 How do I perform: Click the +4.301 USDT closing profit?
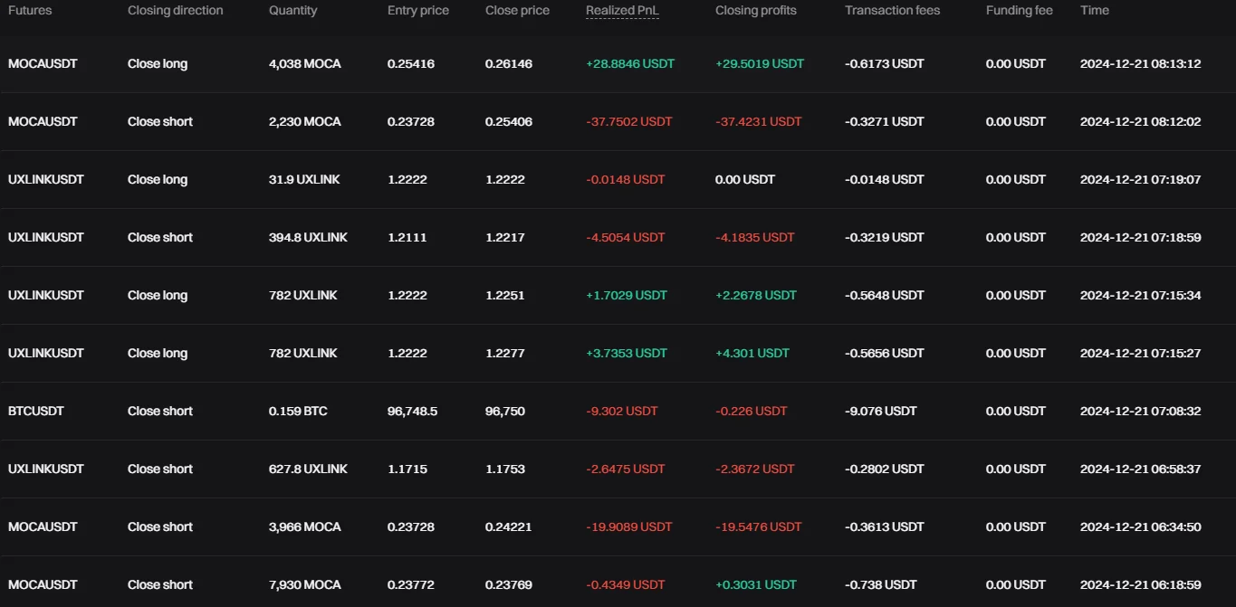pos(752,354)
